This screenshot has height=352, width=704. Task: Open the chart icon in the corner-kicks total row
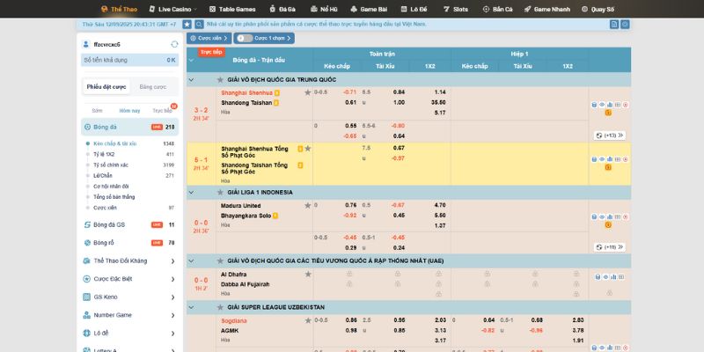pyautogui.click(x=610, y=159)
